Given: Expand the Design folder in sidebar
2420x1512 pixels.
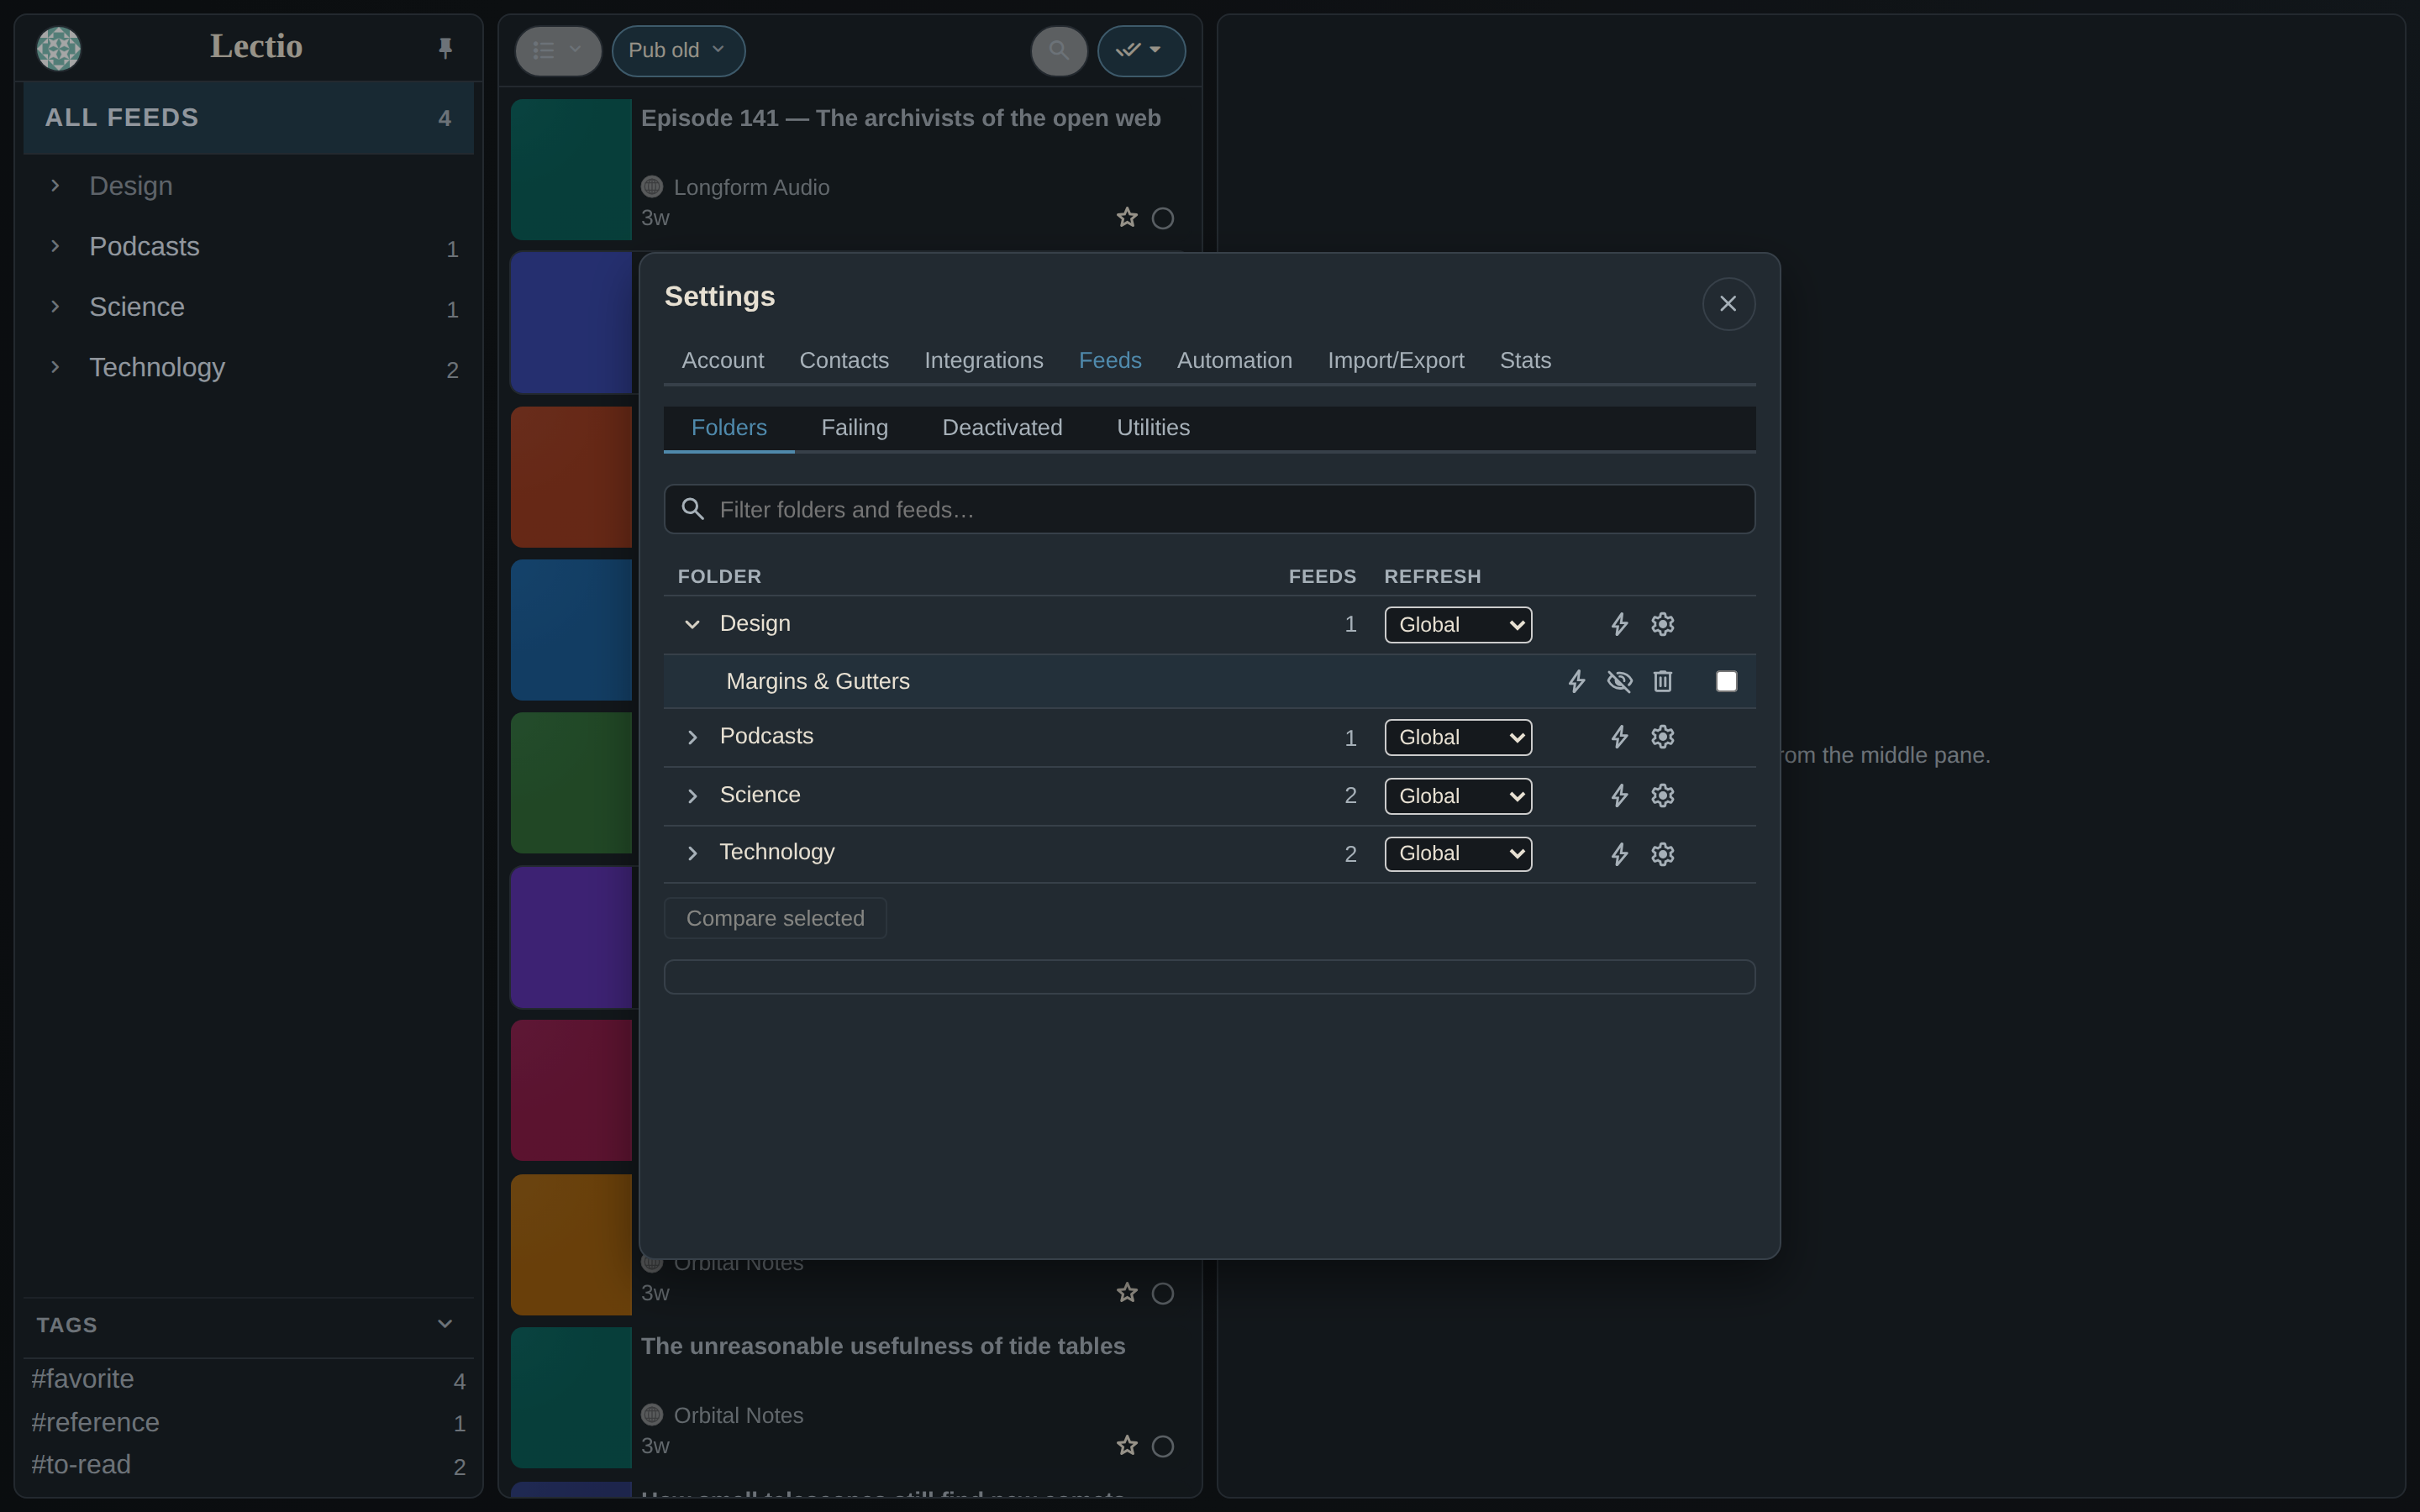Looking at the screenshot, I should pos(55,186).
